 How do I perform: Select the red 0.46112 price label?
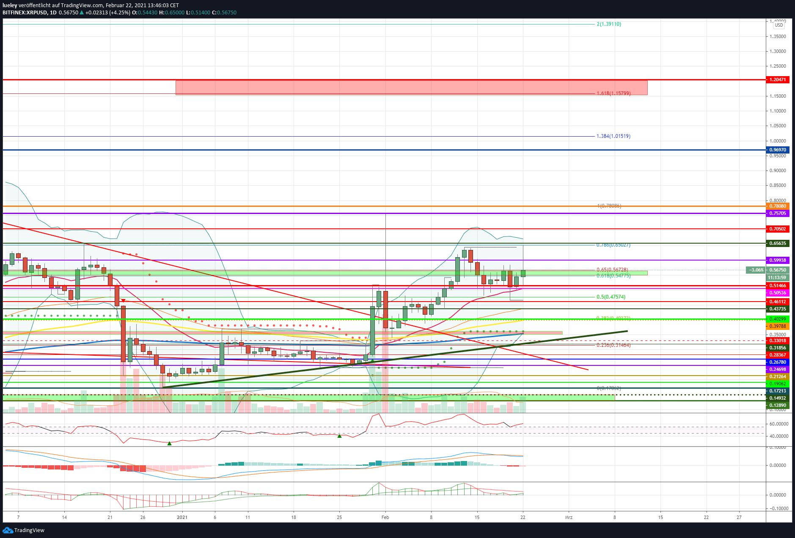click(x=778, y=302)
